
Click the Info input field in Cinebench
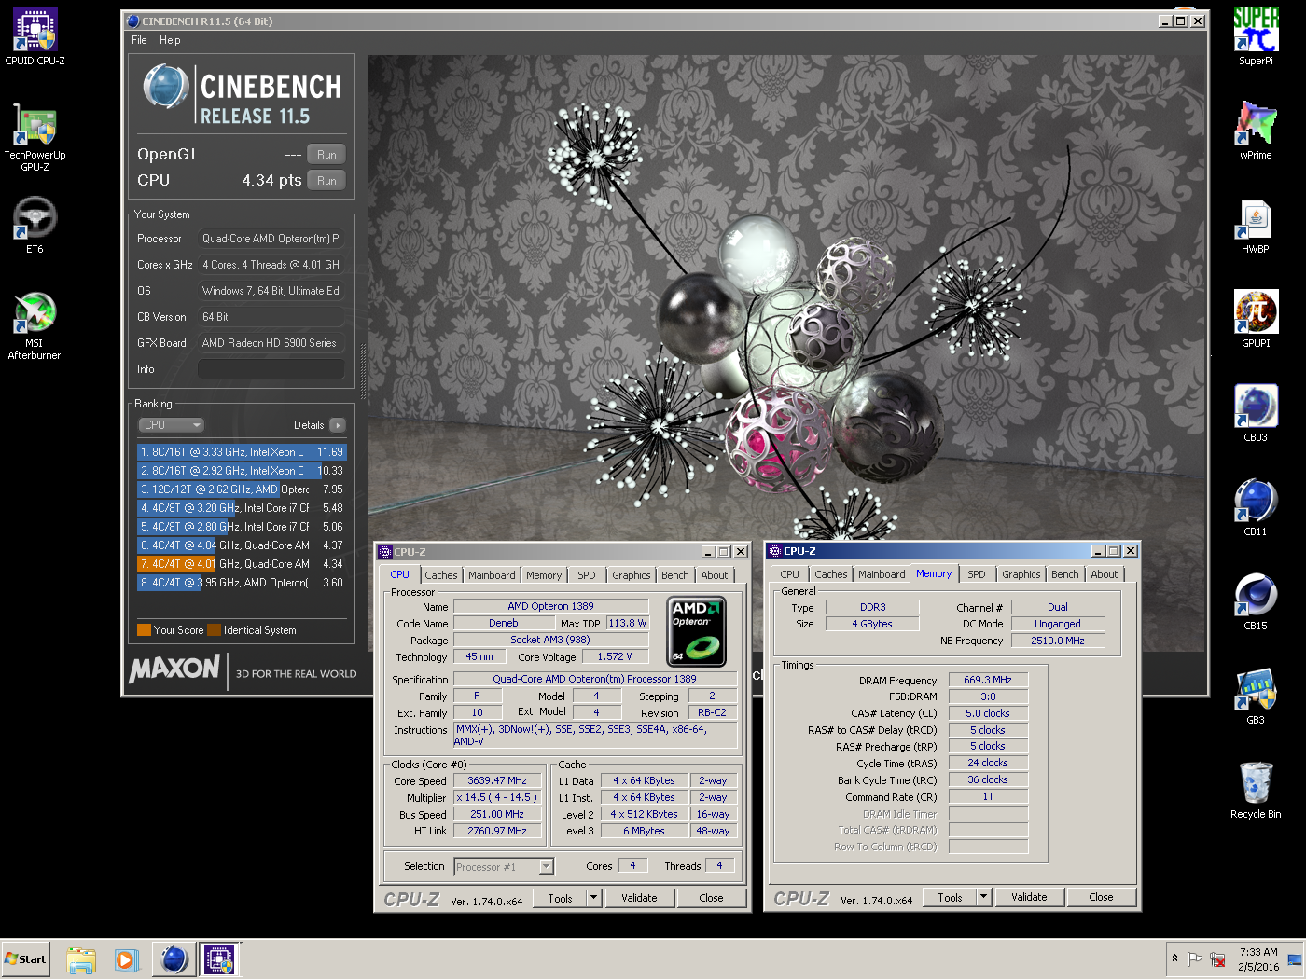pos(271,369)
